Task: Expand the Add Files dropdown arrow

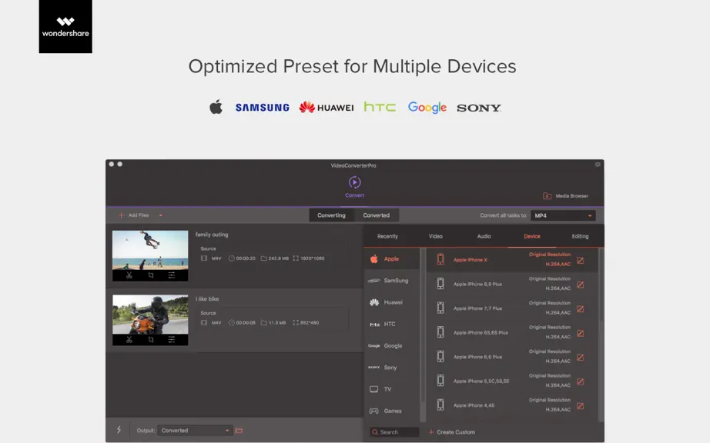Action: pyautogui.click(x=161, y=215)
